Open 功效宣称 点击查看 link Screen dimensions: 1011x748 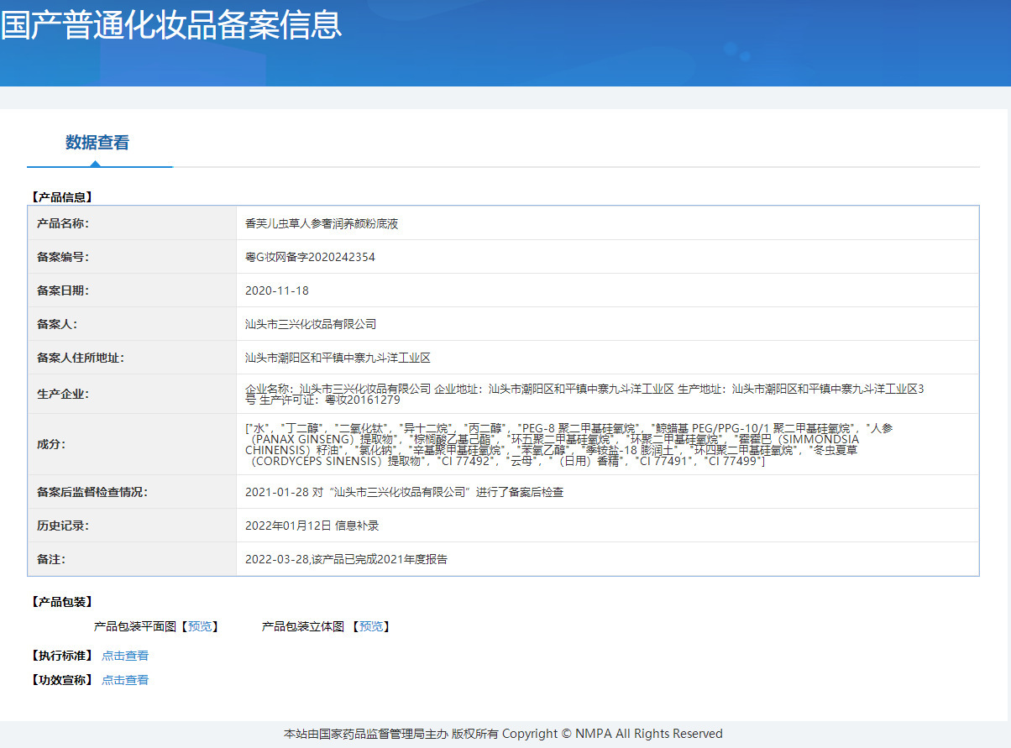(125, 680)
